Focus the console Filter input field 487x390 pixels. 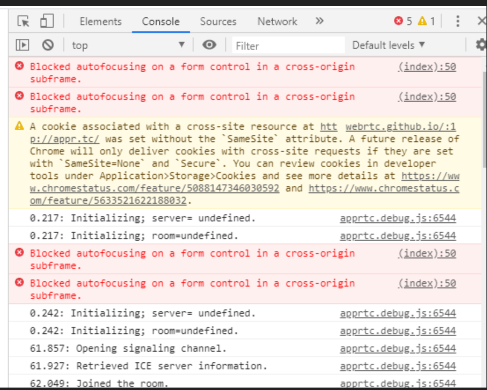click(288, 46)
